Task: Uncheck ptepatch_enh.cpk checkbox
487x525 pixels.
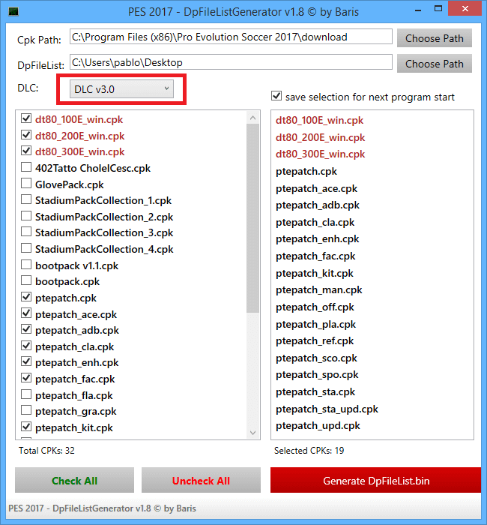Action: [x=26, y=361]
